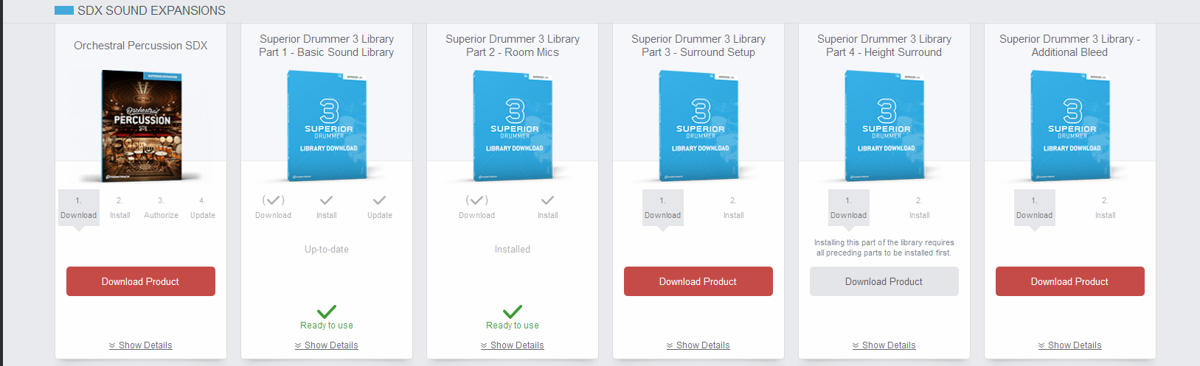The height and width of the screenshot is (366, 1200).
Task: Select Download step in Additional Bleed card
Action: click(x=1035, y=208)
